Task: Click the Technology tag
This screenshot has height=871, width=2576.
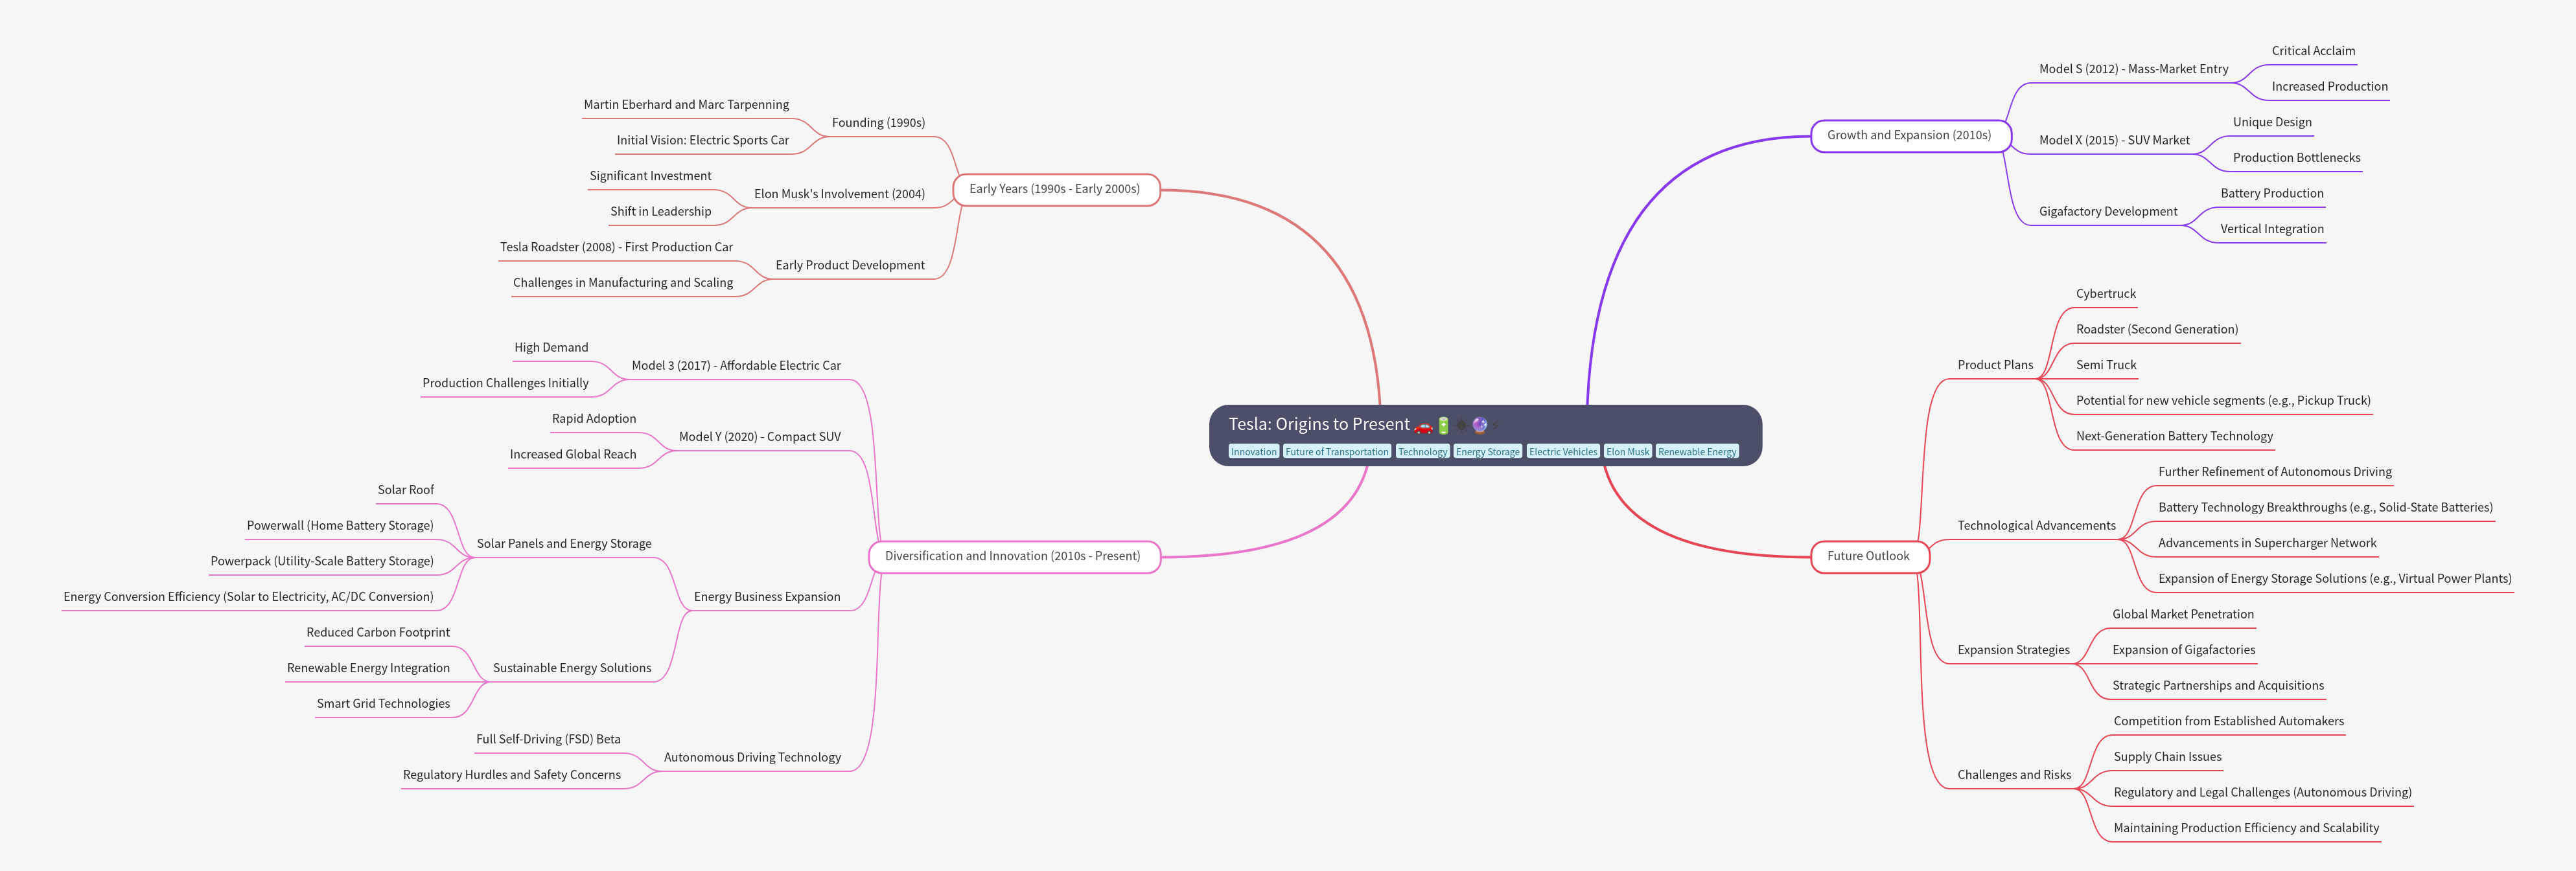Action: pyautogui.click(x=1422, y=451)
